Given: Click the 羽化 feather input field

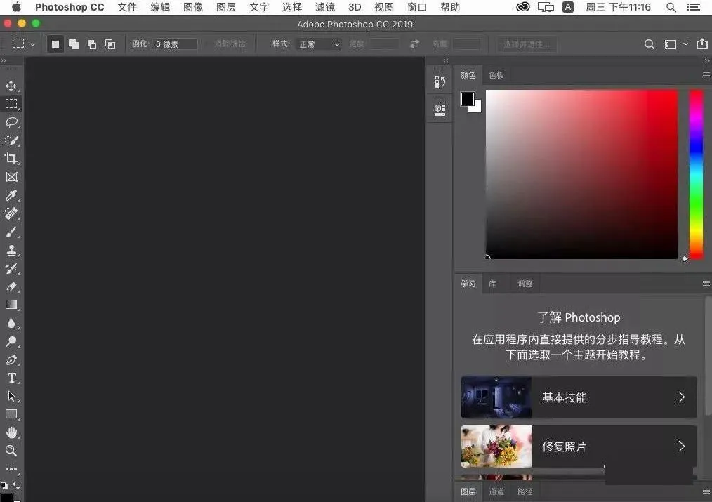Looking at the screenshot, I should (176, 44).
